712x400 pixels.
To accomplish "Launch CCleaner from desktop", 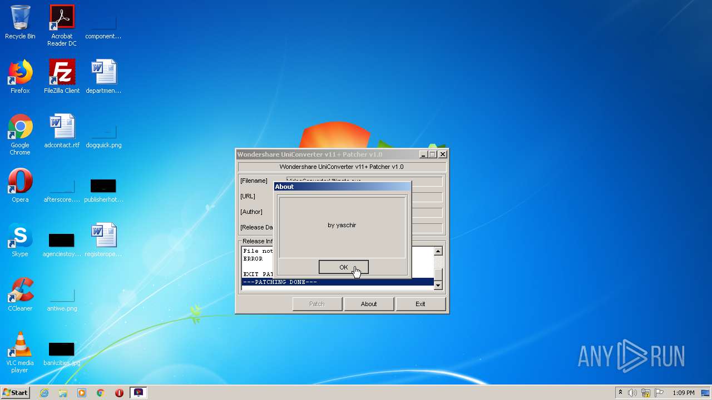I will coord(20,294).
